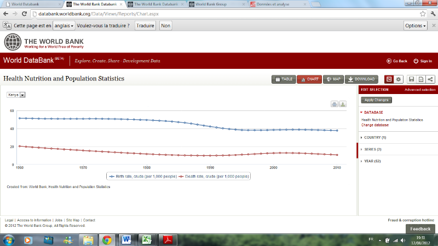Click the Go Back link

point(396,61)
